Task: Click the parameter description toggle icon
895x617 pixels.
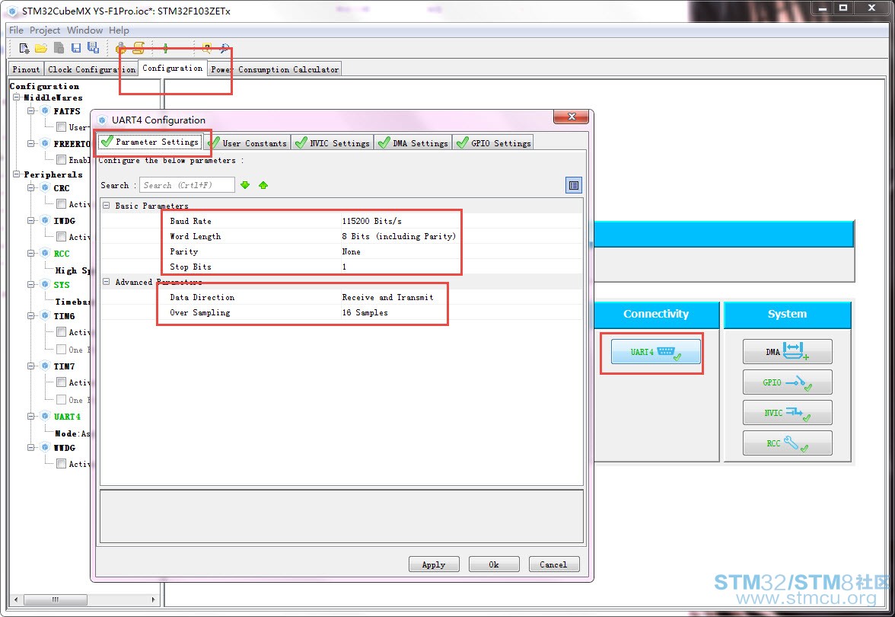Action: (574, 185)
